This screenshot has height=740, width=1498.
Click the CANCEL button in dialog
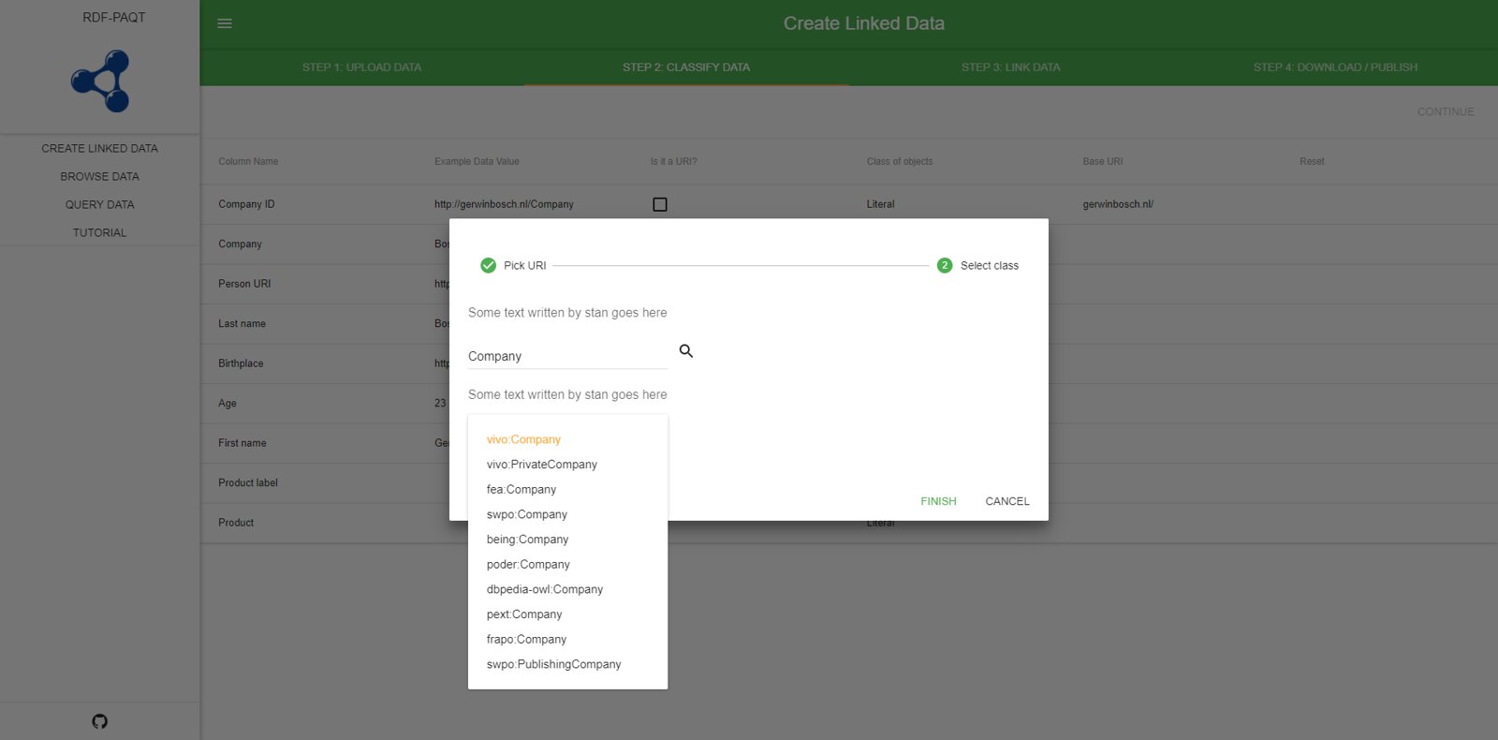(x=1007, y=501)
